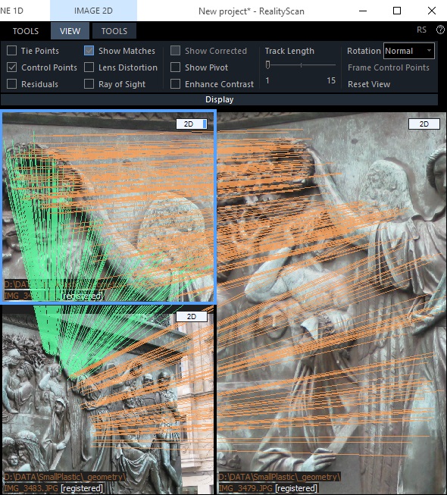Screen dimensions: 447x495
Task: Turn on Enhance Contrast option
Action: point(175,84)
